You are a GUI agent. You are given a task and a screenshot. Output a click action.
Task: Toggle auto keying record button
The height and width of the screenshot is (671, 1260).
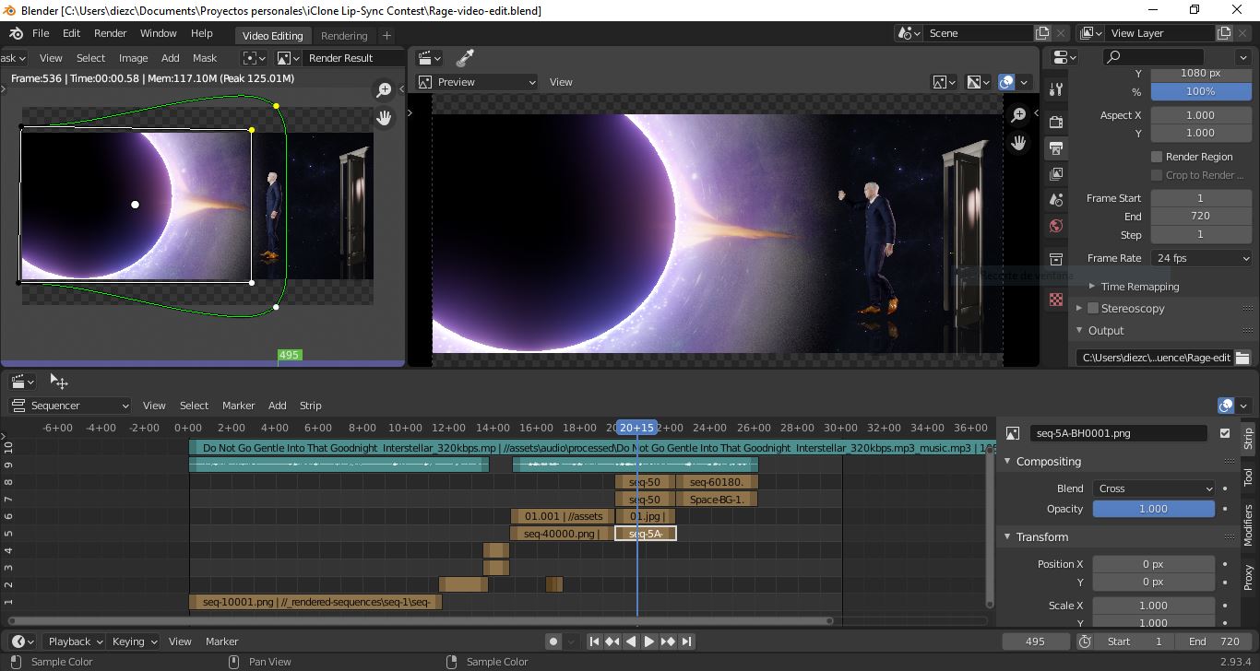(x=553, y=642)
